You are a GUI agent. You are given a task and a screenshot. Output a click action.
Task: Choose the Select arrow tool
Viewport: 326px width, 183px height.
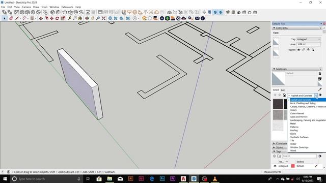pyautogui.click(x=5, y=18)
